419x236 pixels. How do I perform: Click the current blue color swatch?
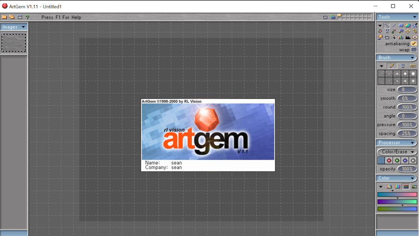pos(381,161)
